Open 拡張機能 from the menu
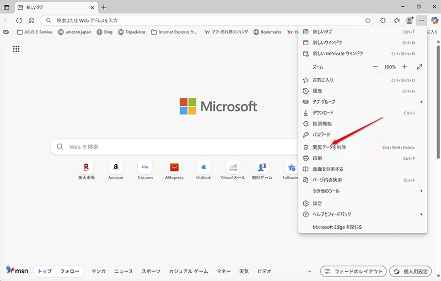Viewport: 441px width, 281px height. (x=362, y=123)
